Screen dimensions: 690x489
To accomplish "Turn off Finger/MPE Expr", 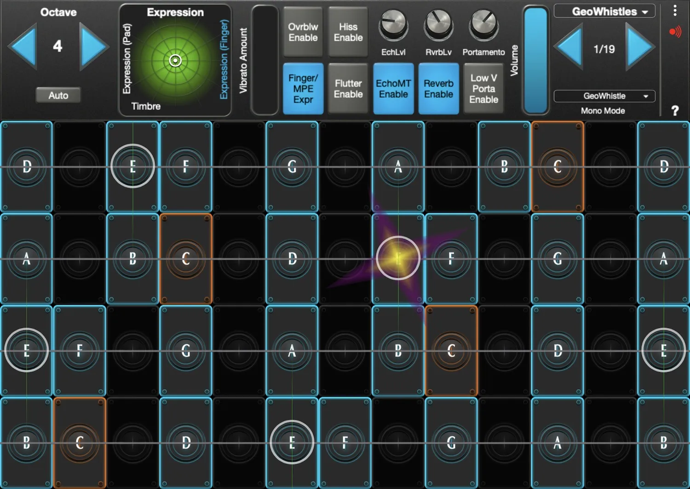I will (303, 89).
